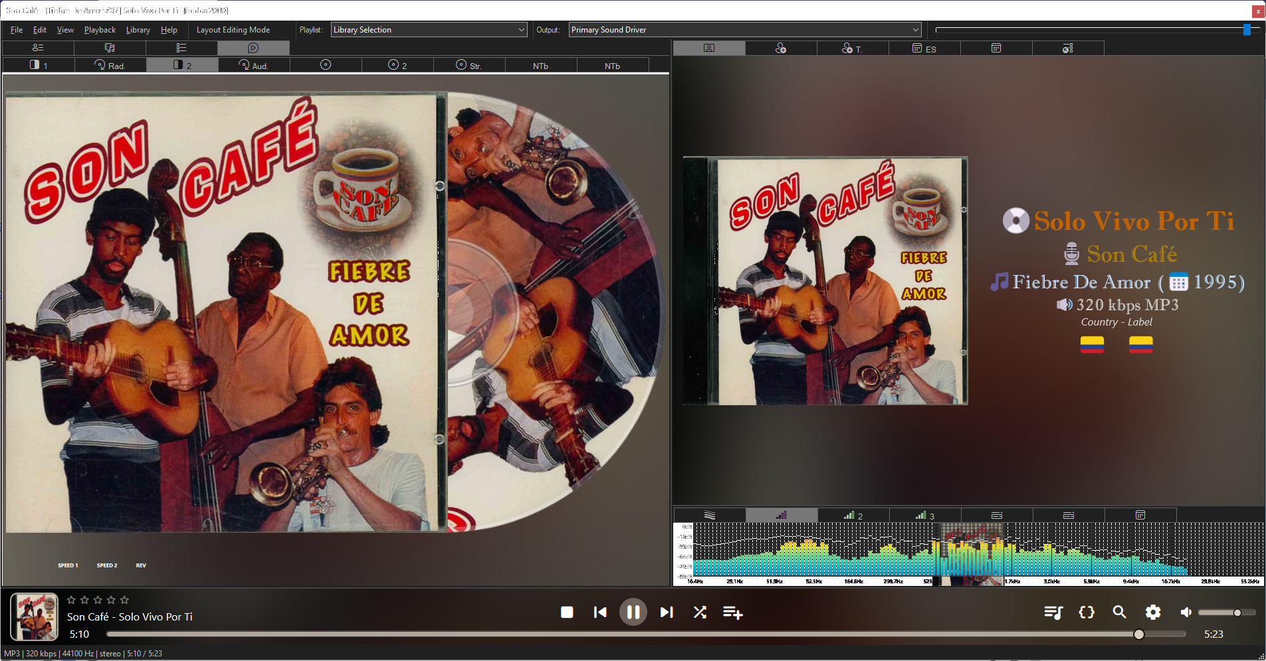This screenshot has height=661, width=1266.
Task: Switch to the track list tab icon
Action: pos(181,48)
